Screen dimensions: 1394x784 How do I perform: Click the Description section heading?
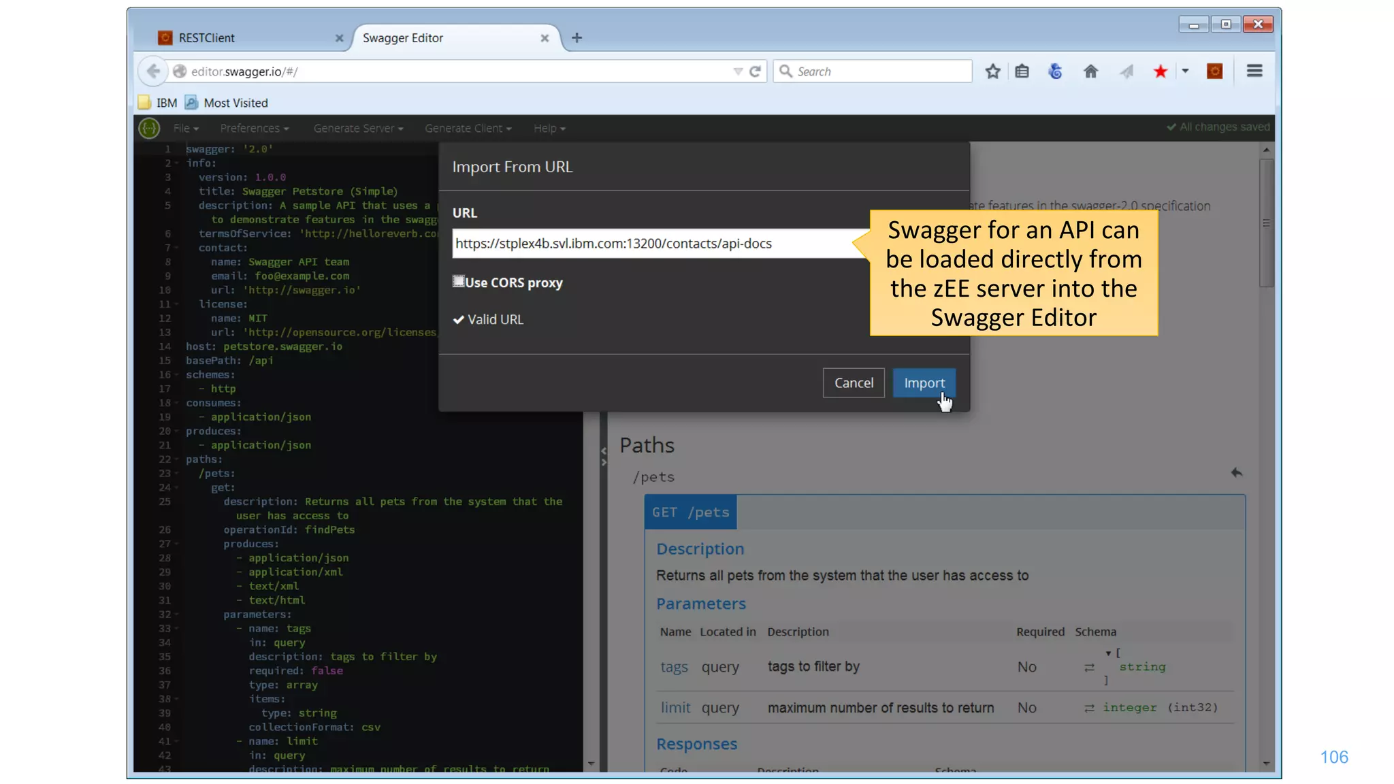pos(700,549)
